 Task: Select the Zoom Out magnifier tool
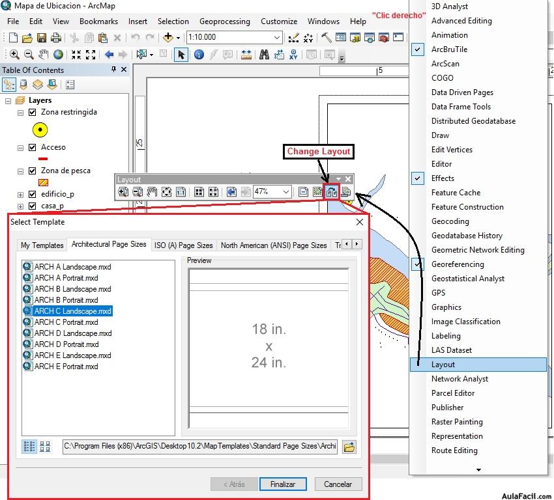pyautogui.click(x=29, y=54)
